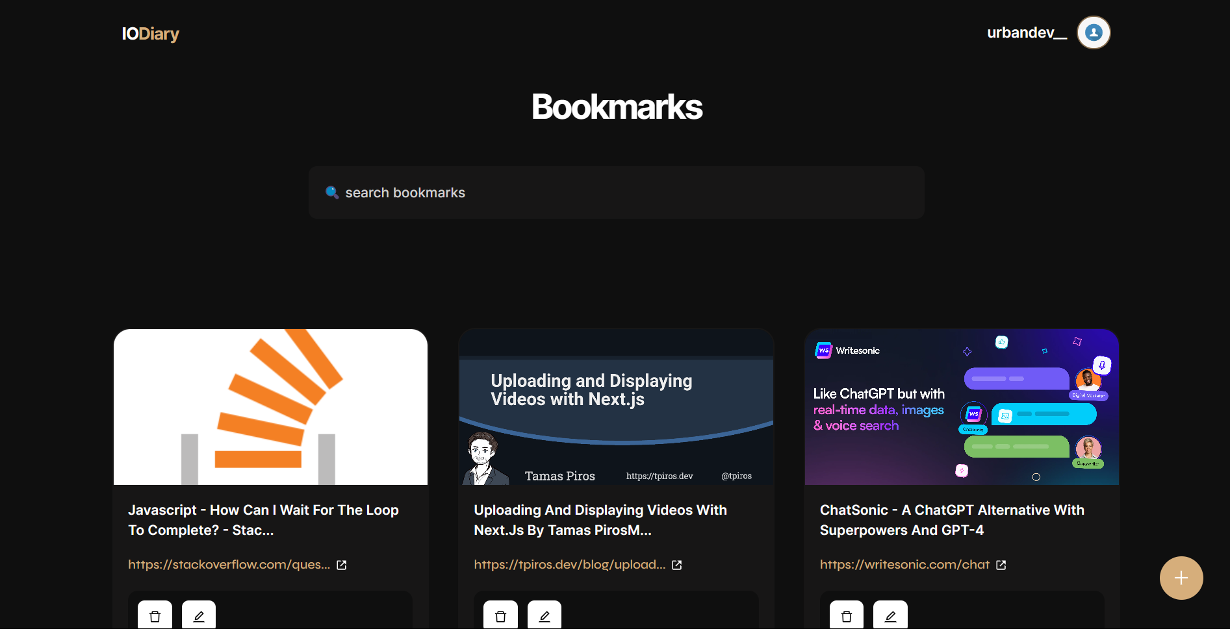This screenshot has height=629, width=1230.
Task: Click external-link icon beside tpiros.dev URL
Action: click(x=677, y=565)
